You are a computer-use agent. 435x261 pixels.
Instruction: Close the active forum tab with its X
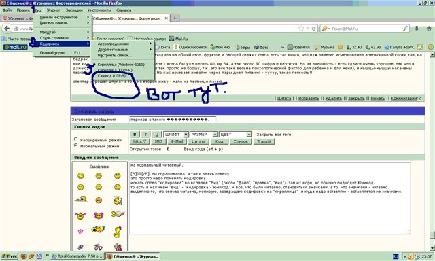pyautogui.click(x=166, y=18)
